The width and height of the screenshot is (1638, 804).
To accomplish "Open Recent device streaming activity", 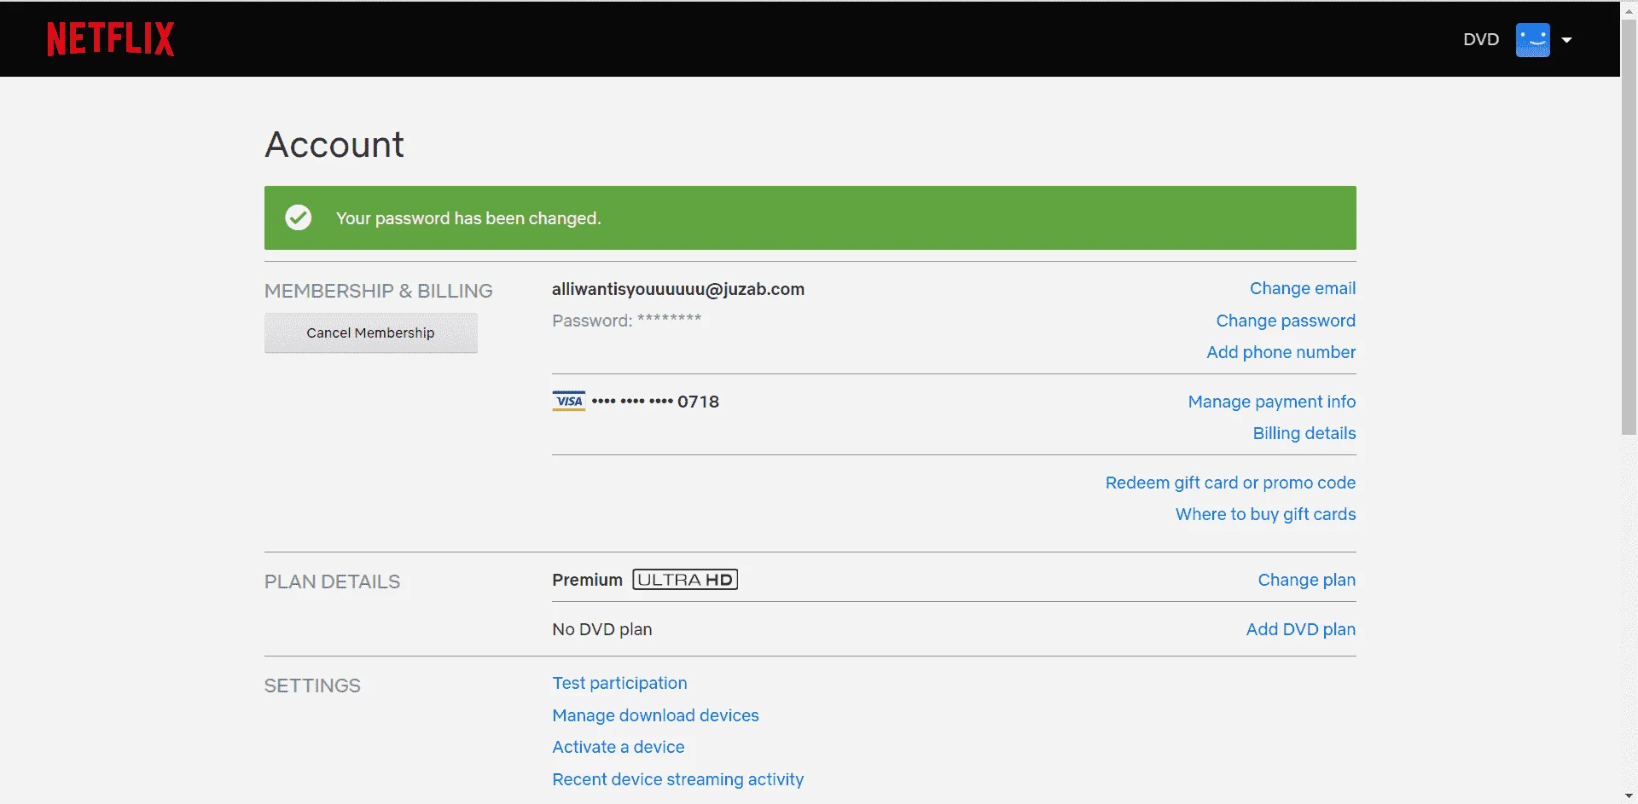I will (x=677, y=779).
